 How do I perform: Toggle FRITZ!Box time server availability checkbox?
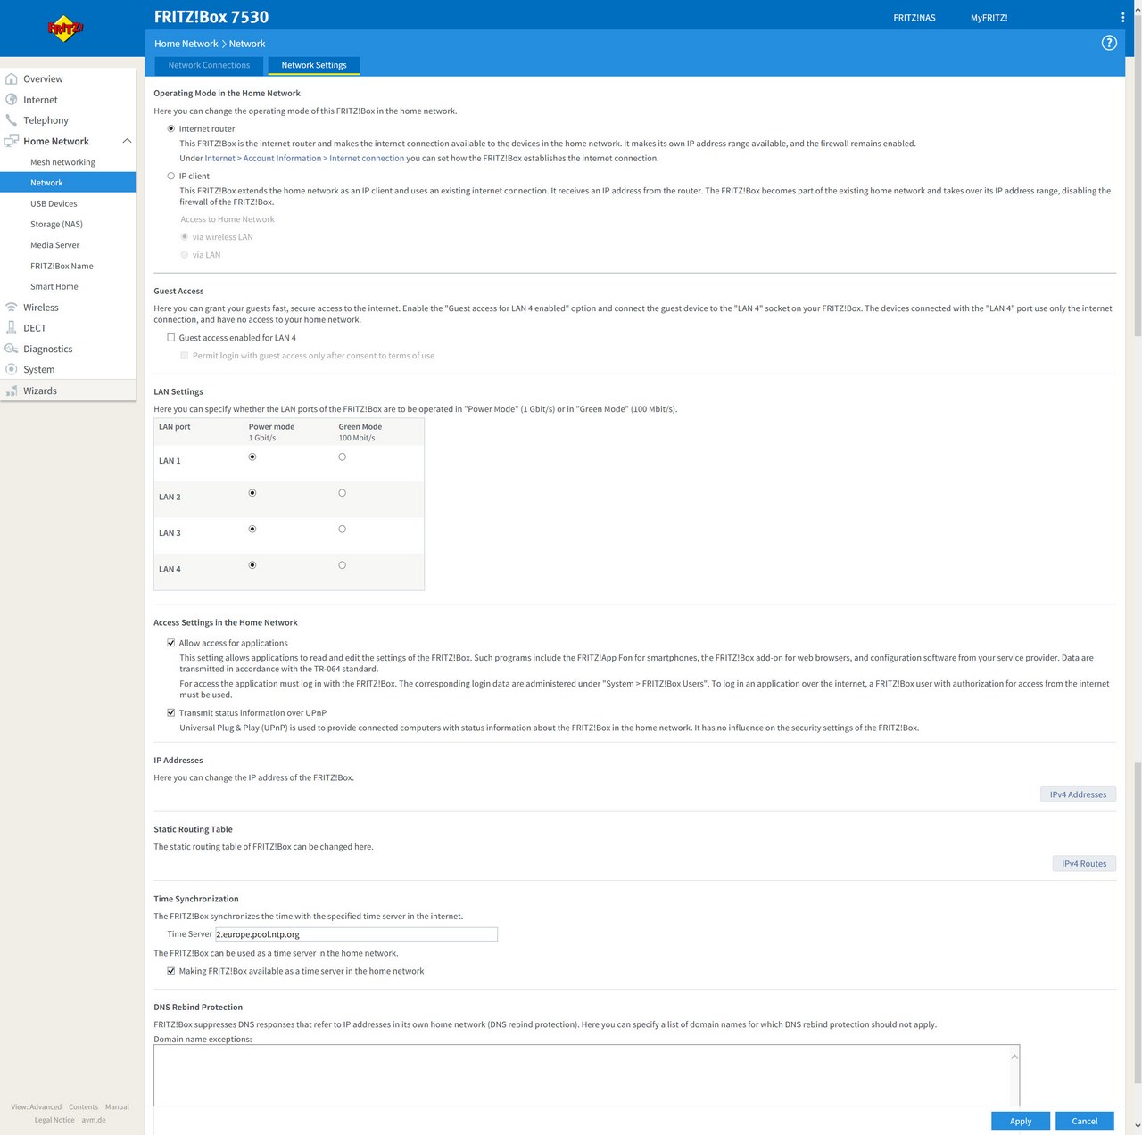coord(171,971)
